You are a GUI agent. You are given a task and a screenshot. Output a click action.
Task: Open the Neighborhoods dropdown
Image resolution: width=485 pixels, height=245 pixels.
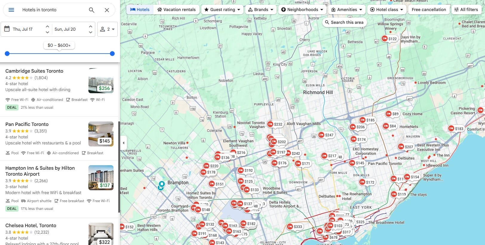[302, 10]
